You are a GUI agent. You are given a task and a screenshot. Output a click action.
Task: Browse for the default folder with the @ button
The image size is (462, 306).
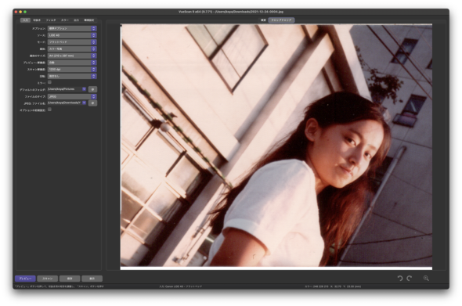click(92, 89)
